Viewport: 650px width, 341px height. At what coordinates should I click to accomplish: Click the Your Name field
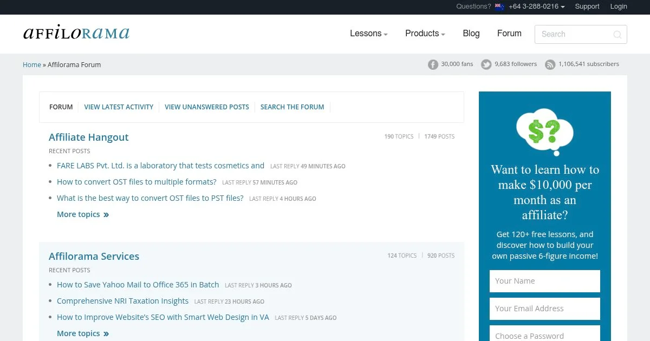545,281
